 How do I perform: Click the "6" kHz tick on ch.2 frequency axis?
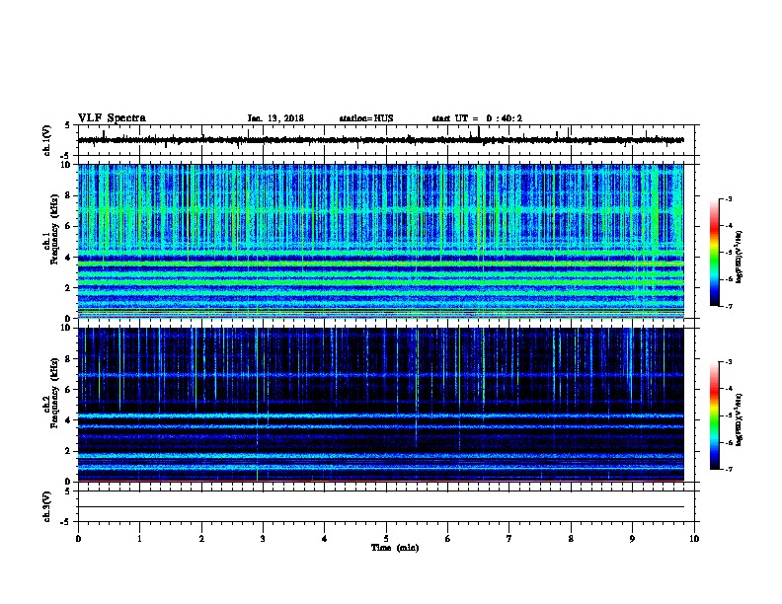click(x=68, y=389)
